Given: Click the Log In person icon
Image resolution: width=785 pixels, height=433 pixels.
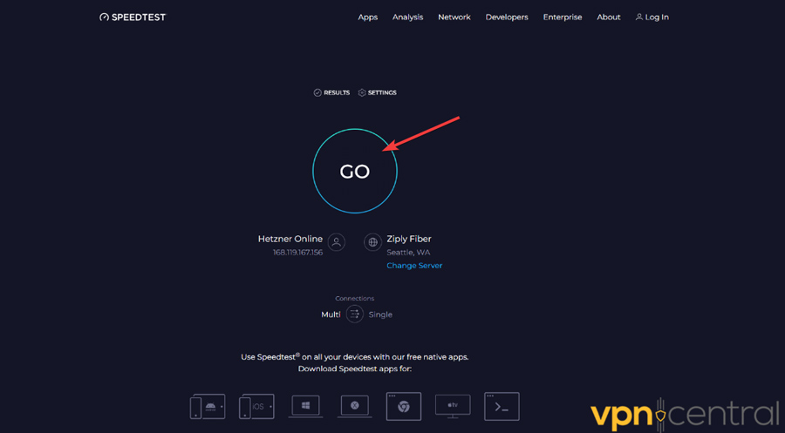Looking at the screenshot, I should coord(638,17).
